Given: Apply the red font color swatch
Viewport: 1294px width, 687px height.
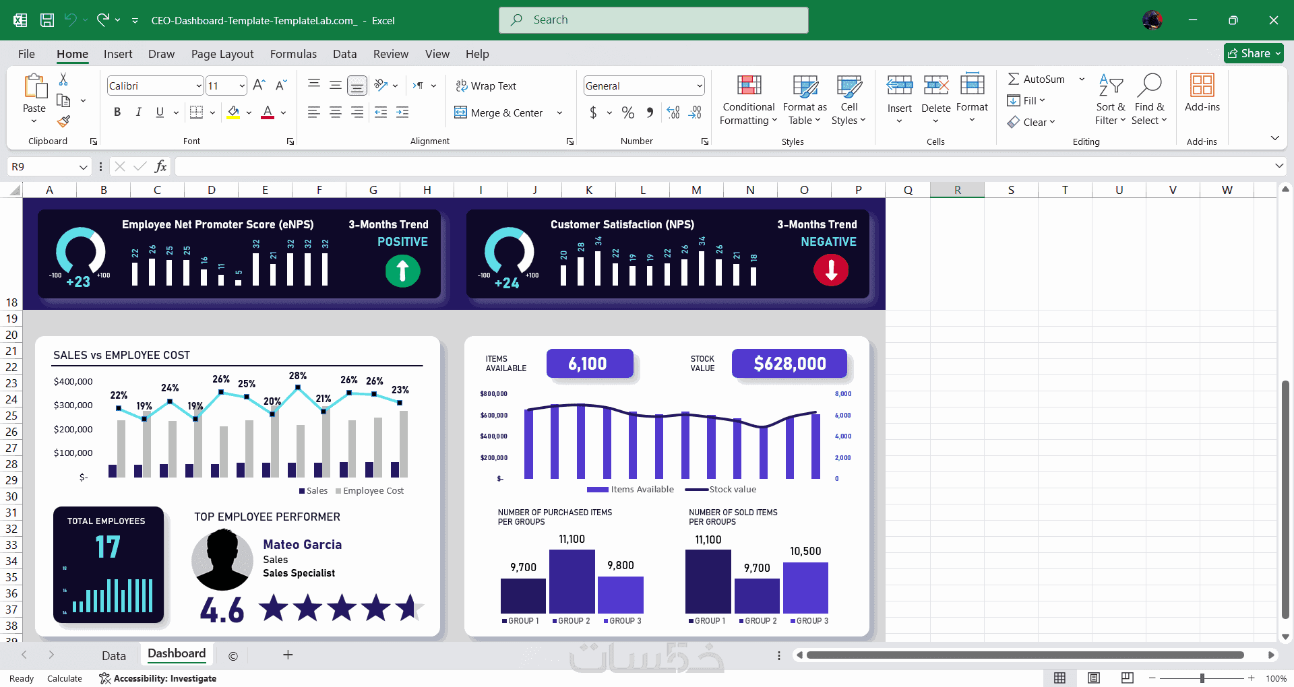Looking at the screenshot, I should [268, 112].
